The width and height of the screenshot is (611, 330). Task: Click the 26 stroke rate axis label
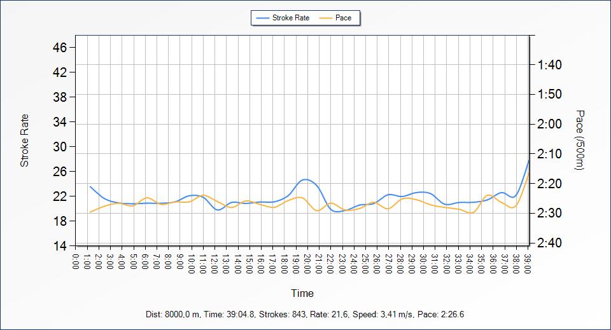click(60, 171)
